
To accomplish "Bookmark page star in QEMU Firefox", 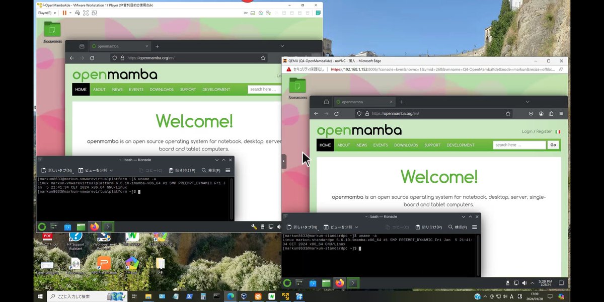I will [x=508, y=114].
